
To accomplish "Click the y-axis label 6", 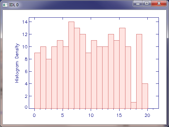I will tap(26, 71).
